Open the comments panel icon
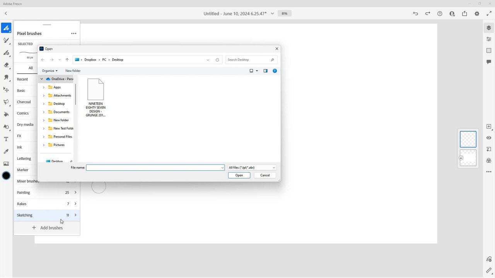Viewport: 495px width, 278px height. (x=489, y=62)
